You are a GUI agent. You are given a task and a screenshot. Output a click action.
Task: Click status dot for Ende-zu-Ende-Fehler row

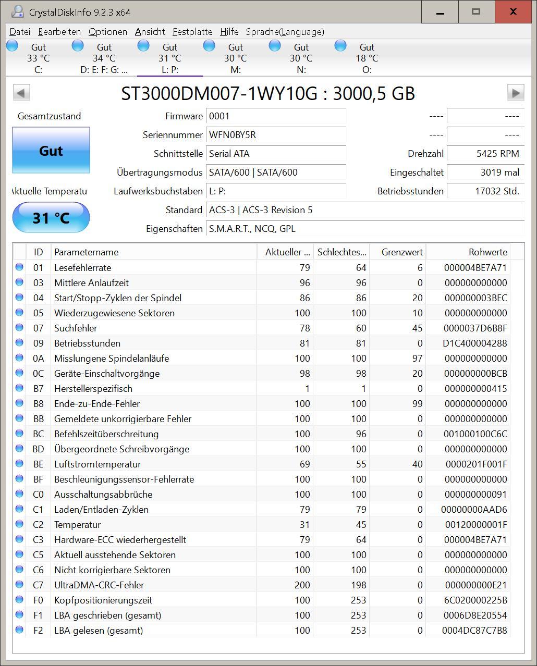pos(19,403)
